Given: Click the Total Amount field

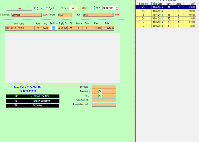Looking at the screenshot, I should pos(104,100).
